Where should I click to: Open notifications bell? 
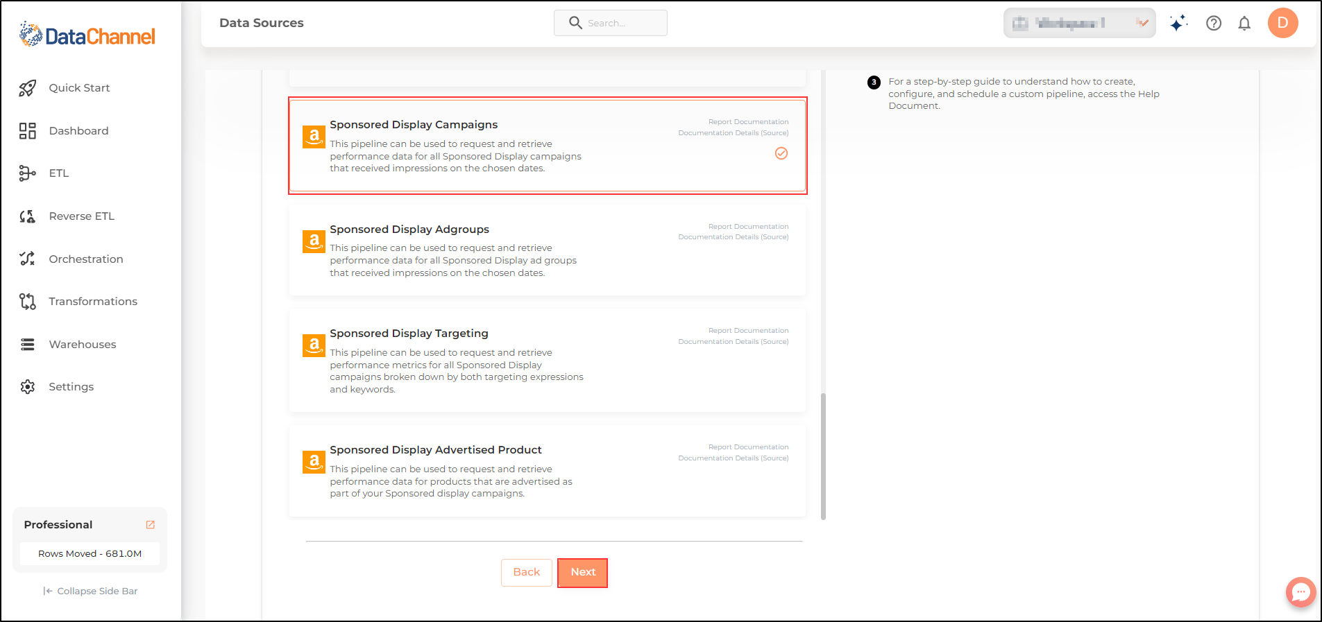[1244, 24]
